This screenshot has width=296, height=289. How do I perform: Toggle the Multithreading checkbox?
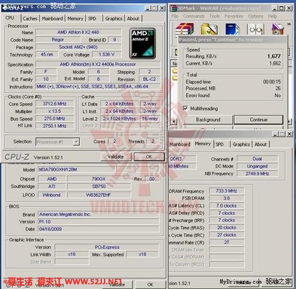pyautogui.click(x=185, y=108)
